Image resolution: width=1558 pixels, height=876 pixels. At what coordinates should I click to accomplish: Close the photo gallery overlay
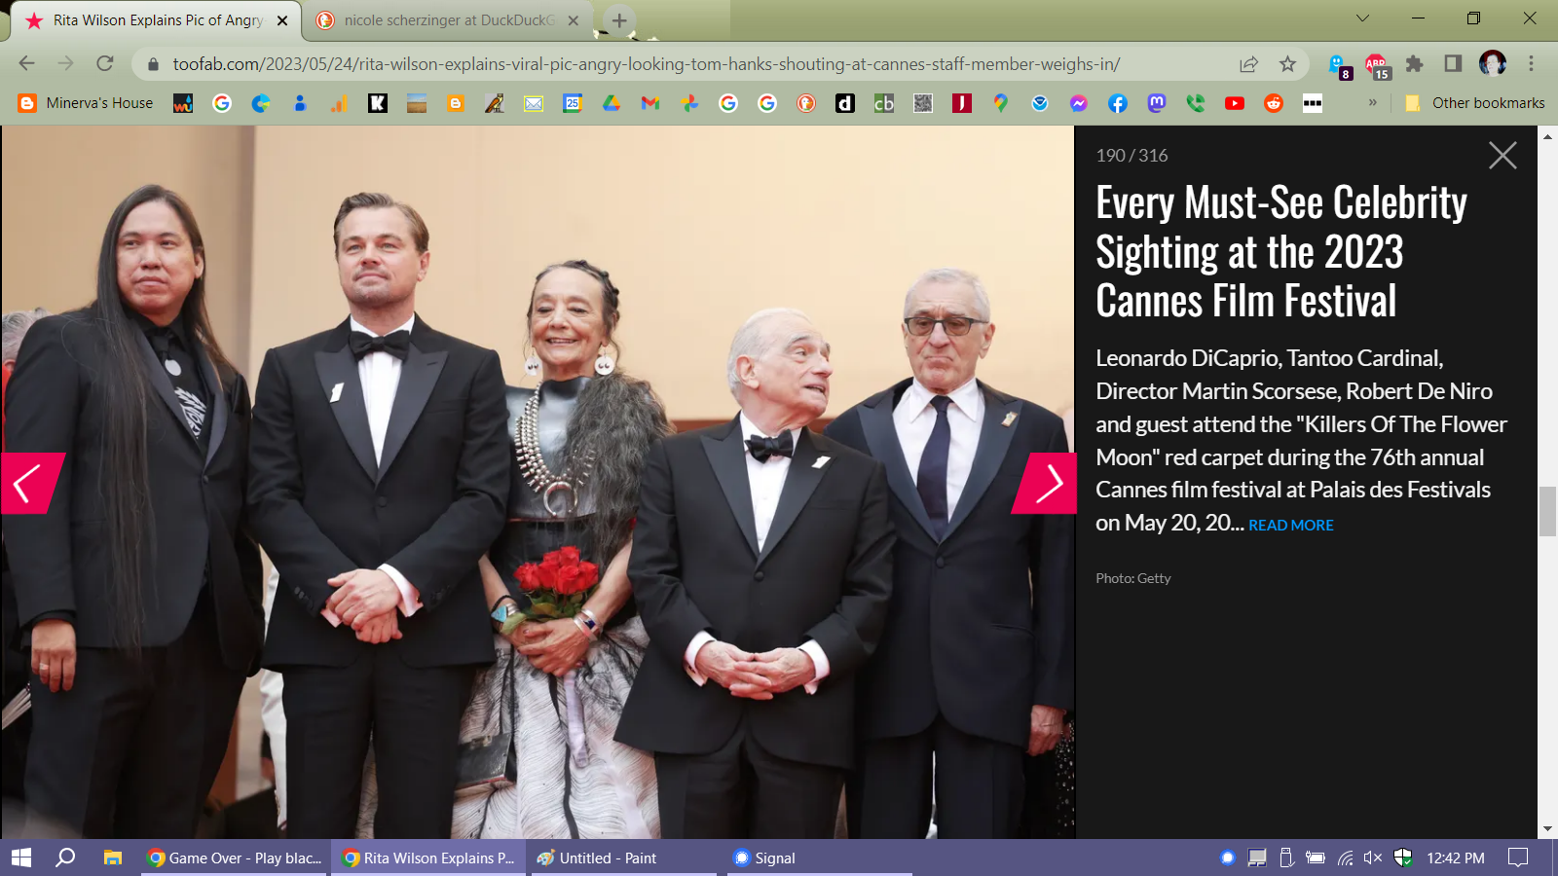point(1502,156)
